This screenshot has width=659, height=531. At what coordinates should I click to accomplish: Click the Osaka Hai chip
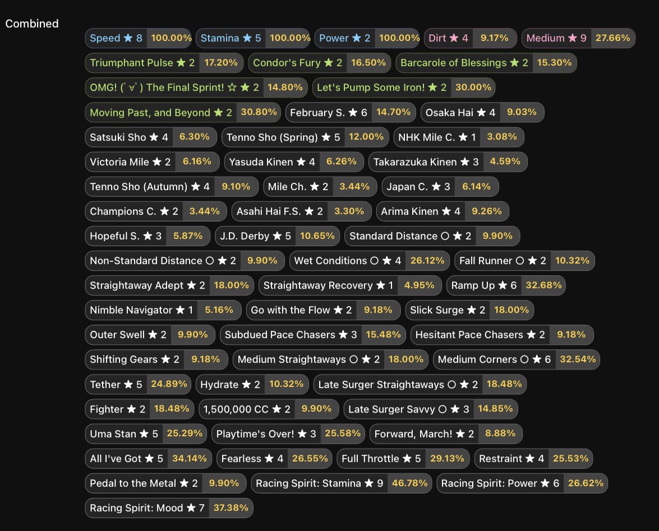click(482, 112)
